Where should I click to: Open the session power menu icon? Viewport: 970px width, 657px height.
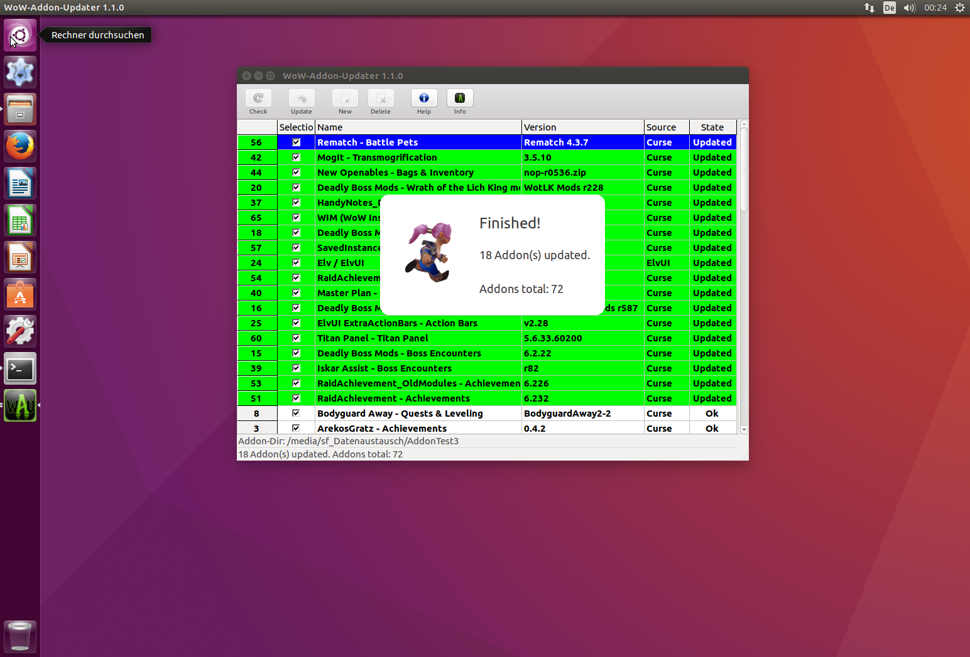tap(960, 8)
